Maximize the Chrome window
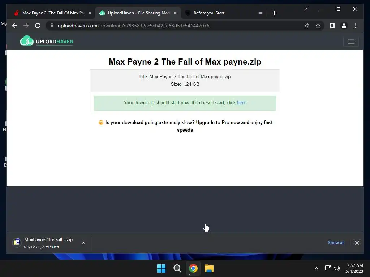370x277 pixels. [x=338, y=9]
